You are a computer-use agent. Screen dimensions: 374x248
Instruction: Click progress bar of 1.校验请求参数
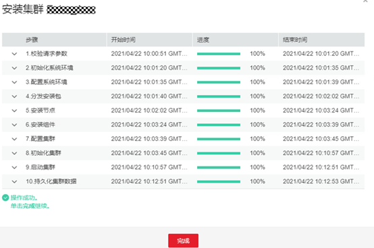pyautogui.click(x=219, y=54)
